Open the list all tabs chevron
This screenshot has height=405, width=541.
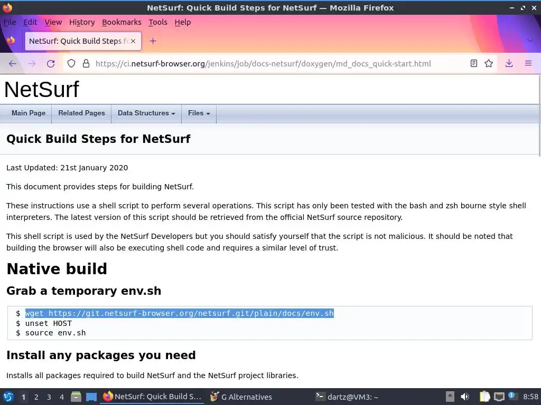pos(530,41)
